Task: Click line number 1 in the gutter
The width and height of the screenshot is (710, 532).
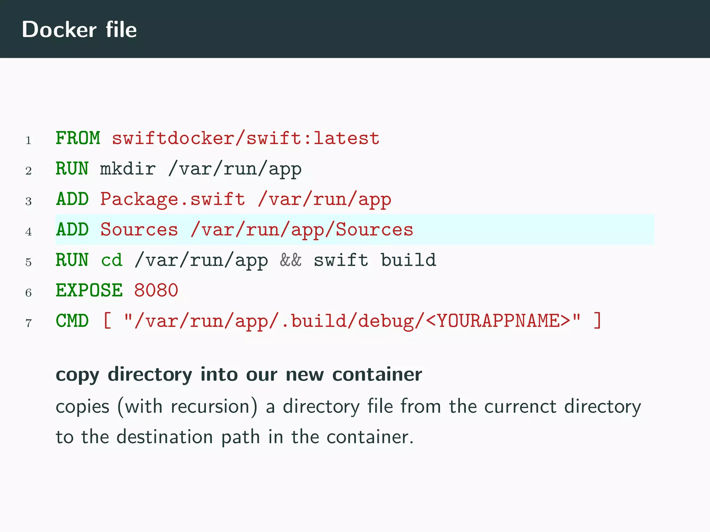Action: [28, 141]
